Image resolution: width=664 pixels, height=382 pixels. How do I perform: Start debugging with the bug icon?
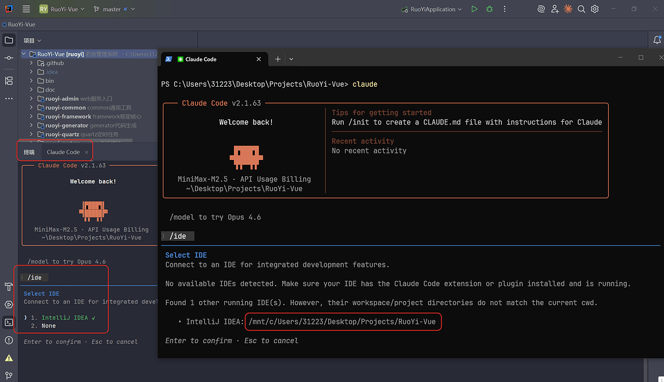[490, 9]
